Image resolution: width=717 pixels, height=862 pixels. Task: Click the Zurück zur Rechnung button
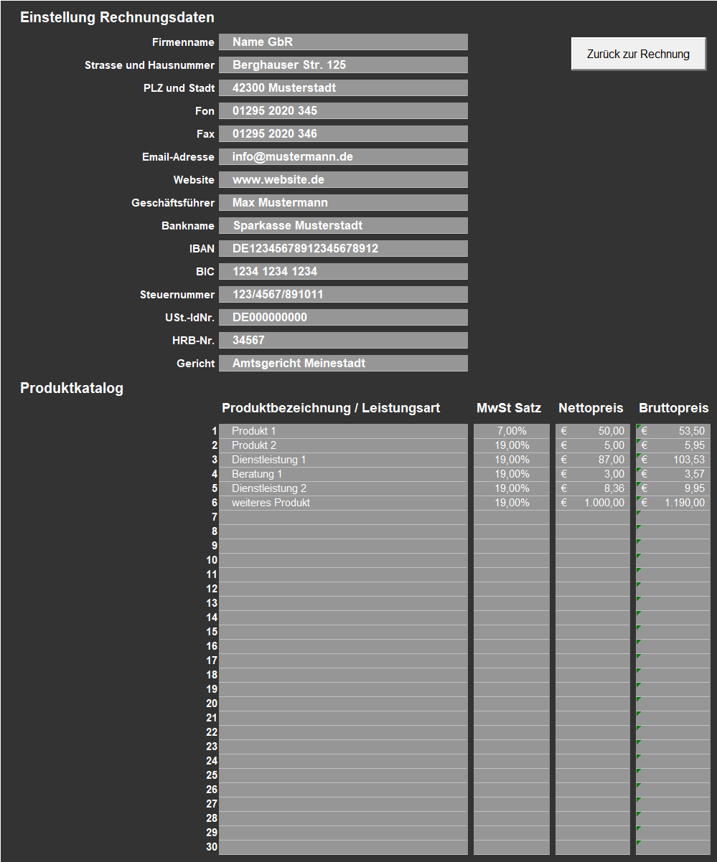click(638, 54)
